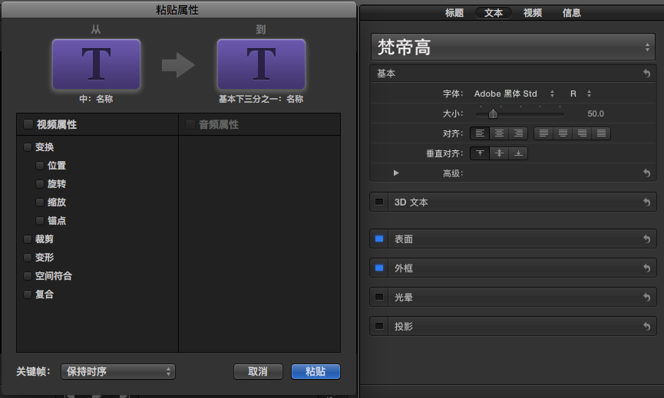This screenshot has height=398, width=664.
Task: Set vertical alignment to bottom
Action: tap(518, 153)
